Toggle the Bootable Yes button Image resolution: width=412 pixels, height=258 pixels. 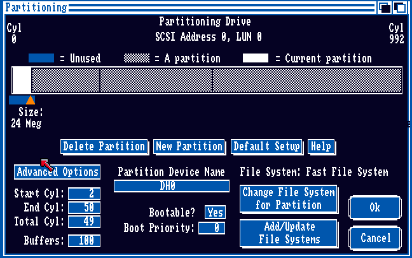click(x=215, y=212)
